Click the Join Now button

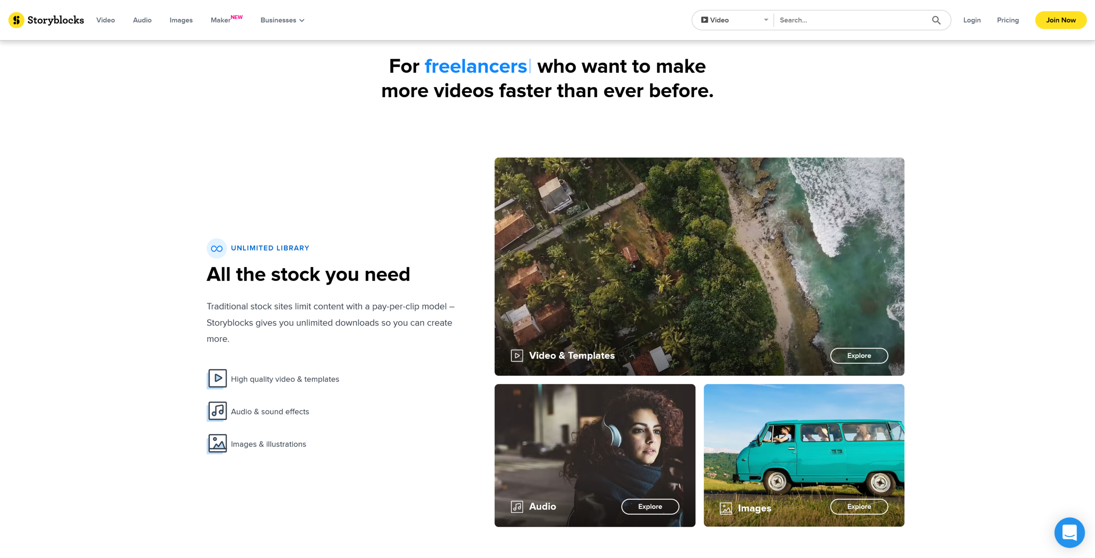1060,20
